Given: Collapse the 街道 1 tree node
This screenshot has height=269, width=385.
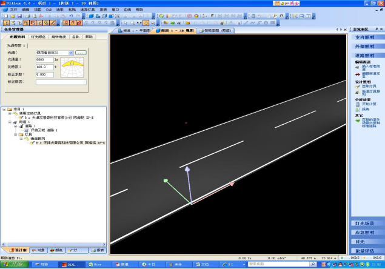Looking at the screenshot, I should [x=9, y=122].
